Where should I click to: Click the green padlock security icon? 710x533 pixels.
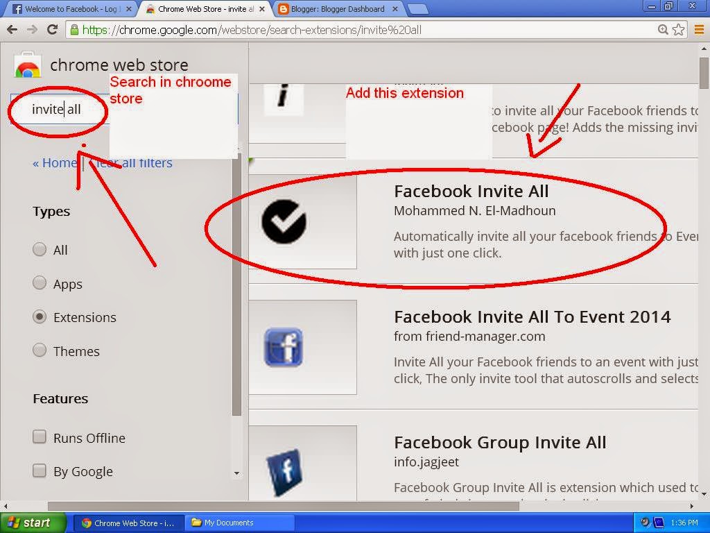point(74,31)
